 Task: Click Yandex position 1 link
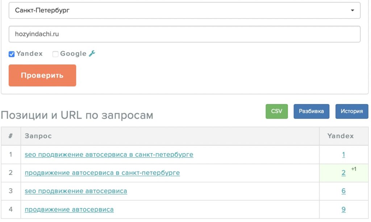coord(343,155)
